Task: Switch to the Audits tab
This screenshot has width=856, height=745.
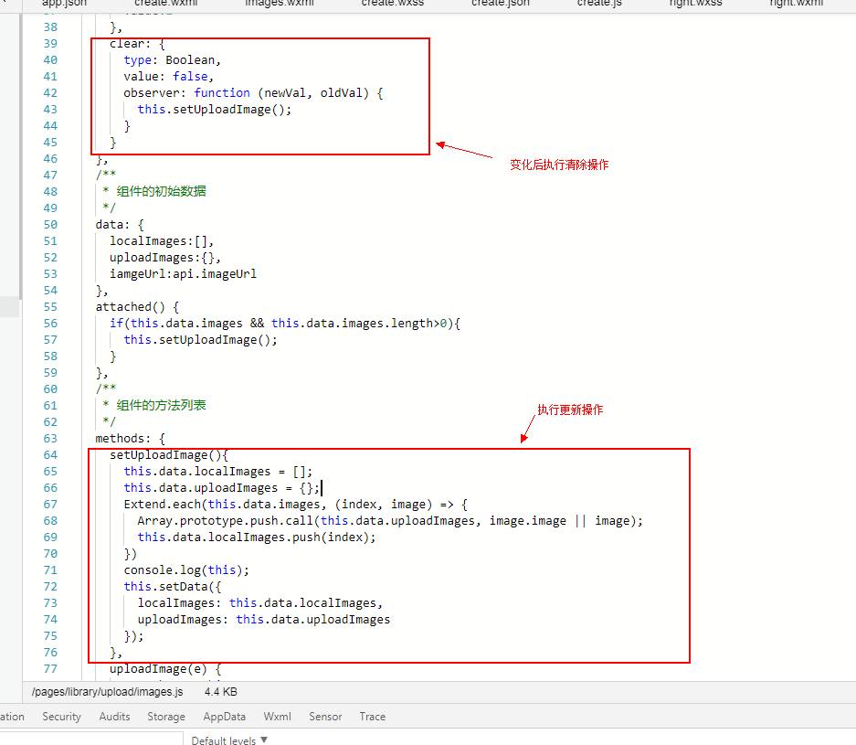Action: [114, 717]
